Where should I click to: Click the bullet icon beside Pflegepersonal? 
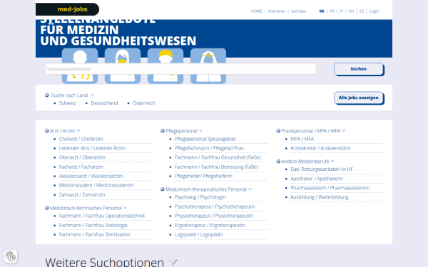[163, 131]
